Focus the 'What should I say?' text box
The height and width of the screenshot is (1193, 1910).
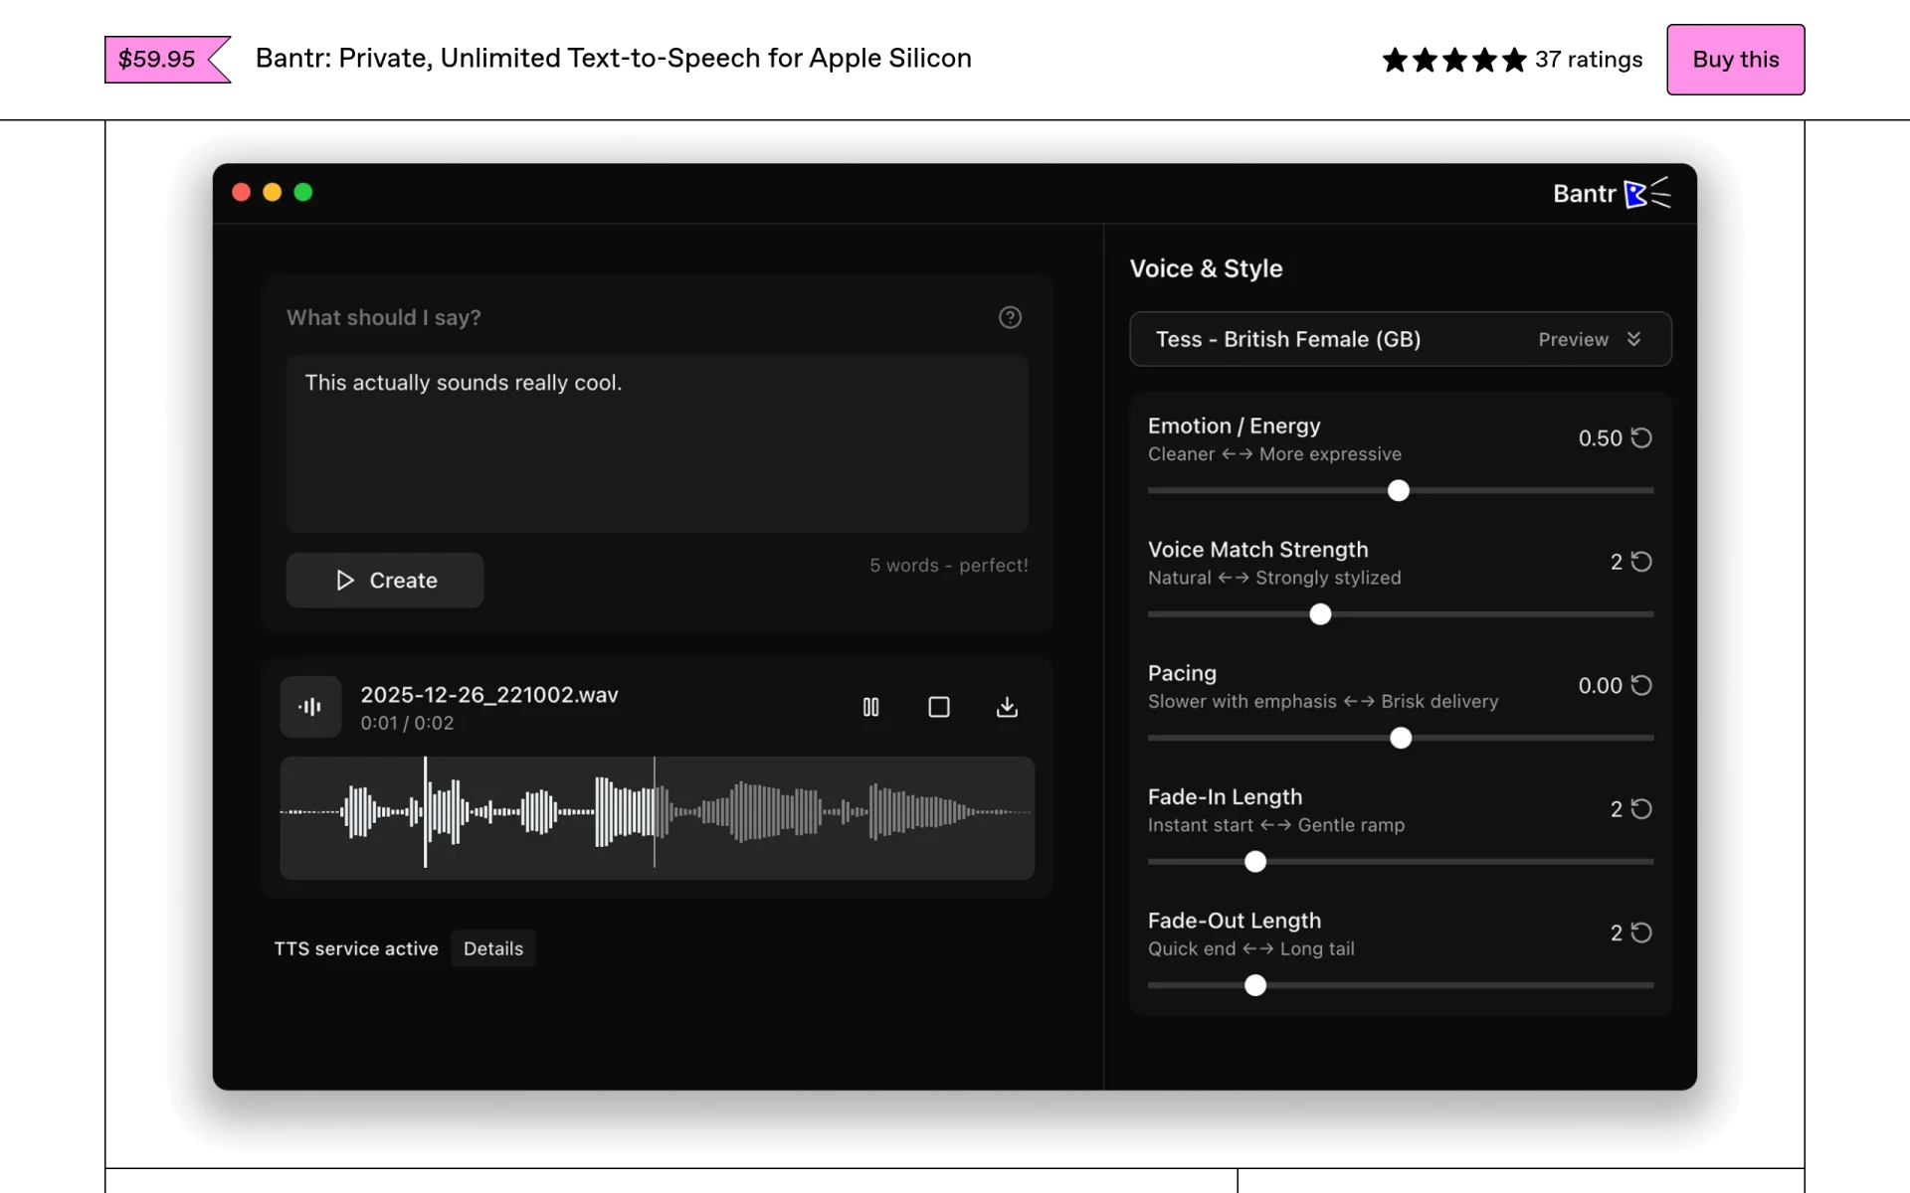[658, 444]
